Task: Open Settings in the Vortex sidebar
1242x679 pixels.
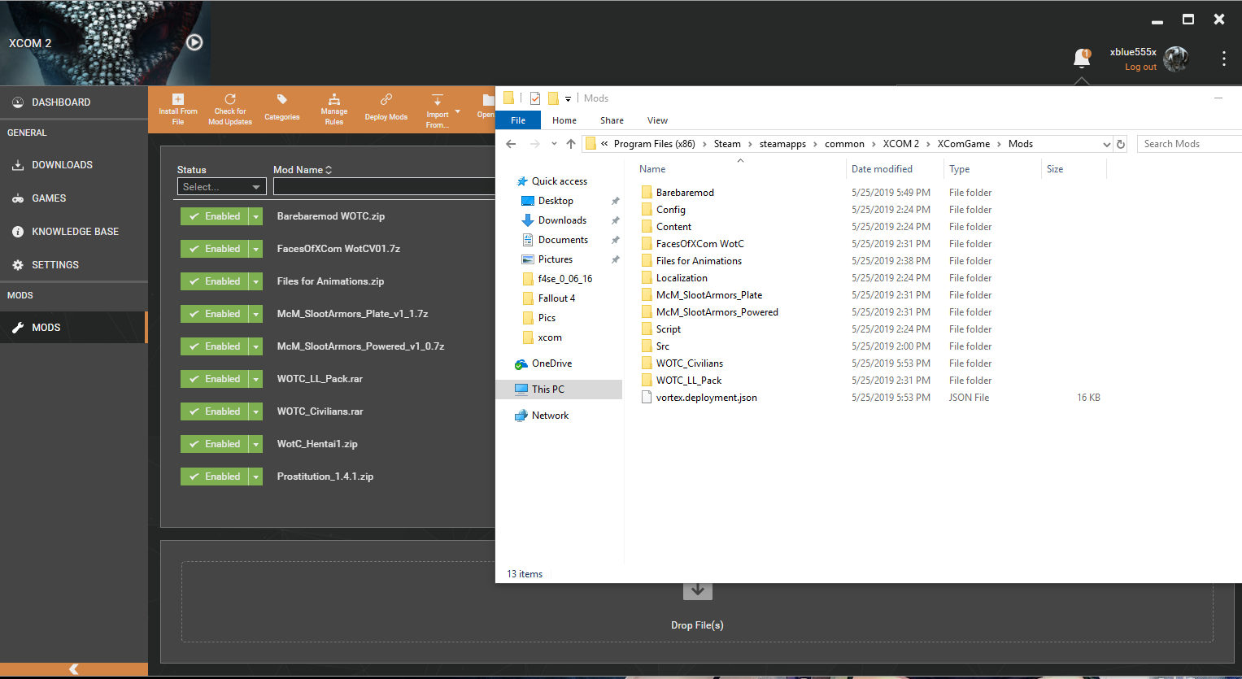Action: (73, 265)
